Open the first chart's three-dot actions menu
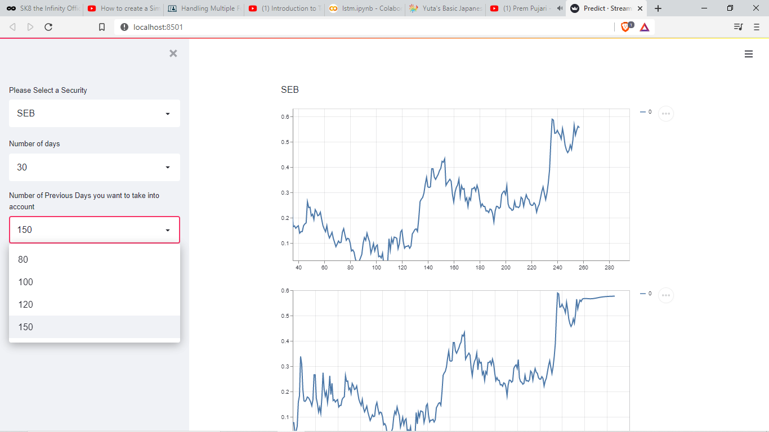Screen dimensions: 769x432 [666, 114]
